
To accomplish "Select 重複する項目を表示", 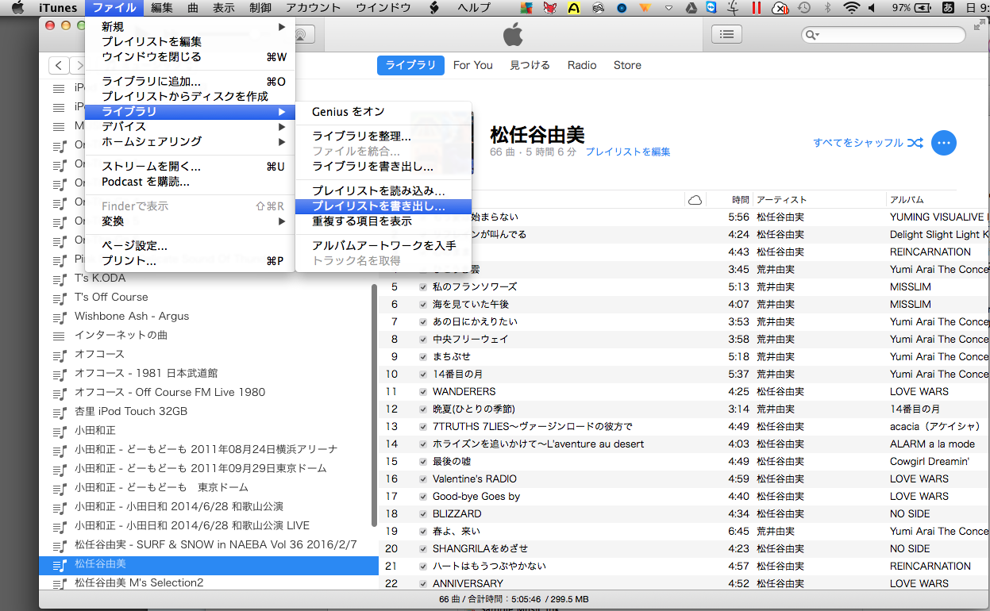I will (383, 221).
